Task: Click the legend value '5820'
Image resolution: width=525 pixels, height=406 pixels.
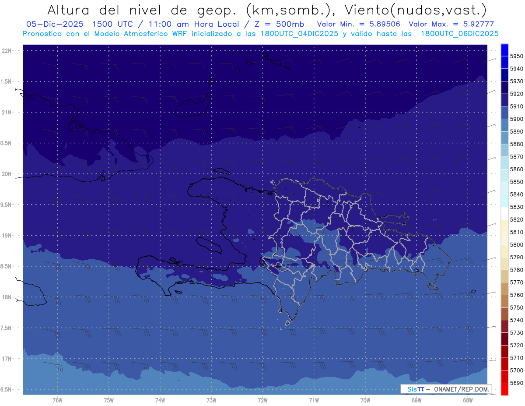Action: pos(517,219)
